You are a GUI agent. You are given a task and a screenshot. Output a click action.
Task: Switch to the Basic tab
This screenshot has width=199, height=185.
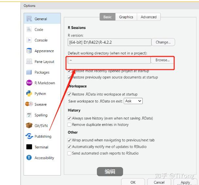coord(107,17)
